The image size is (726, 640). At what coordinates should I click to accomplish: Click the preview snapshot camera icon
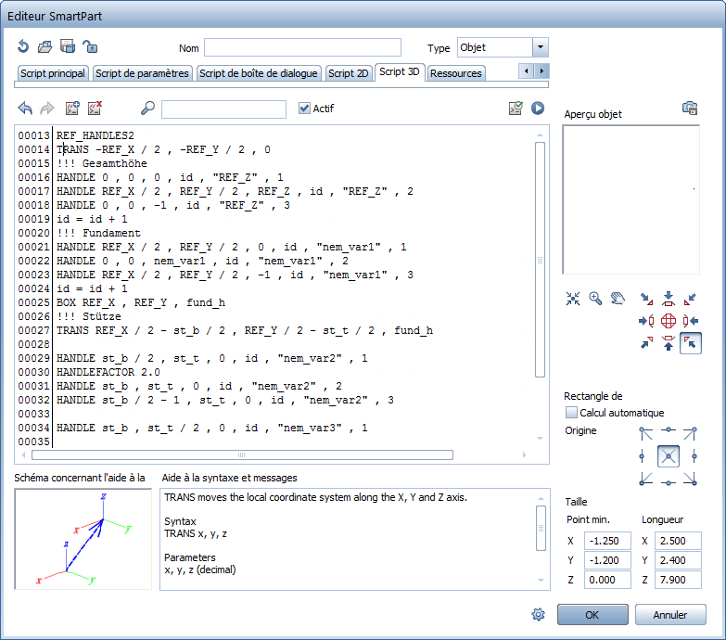click(x=690, y=108)
